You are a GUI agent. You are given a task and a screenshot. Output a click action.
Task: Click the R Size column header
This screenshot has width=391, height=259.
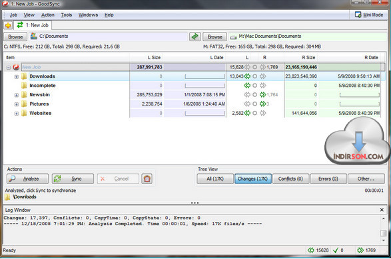coord(301,57)
